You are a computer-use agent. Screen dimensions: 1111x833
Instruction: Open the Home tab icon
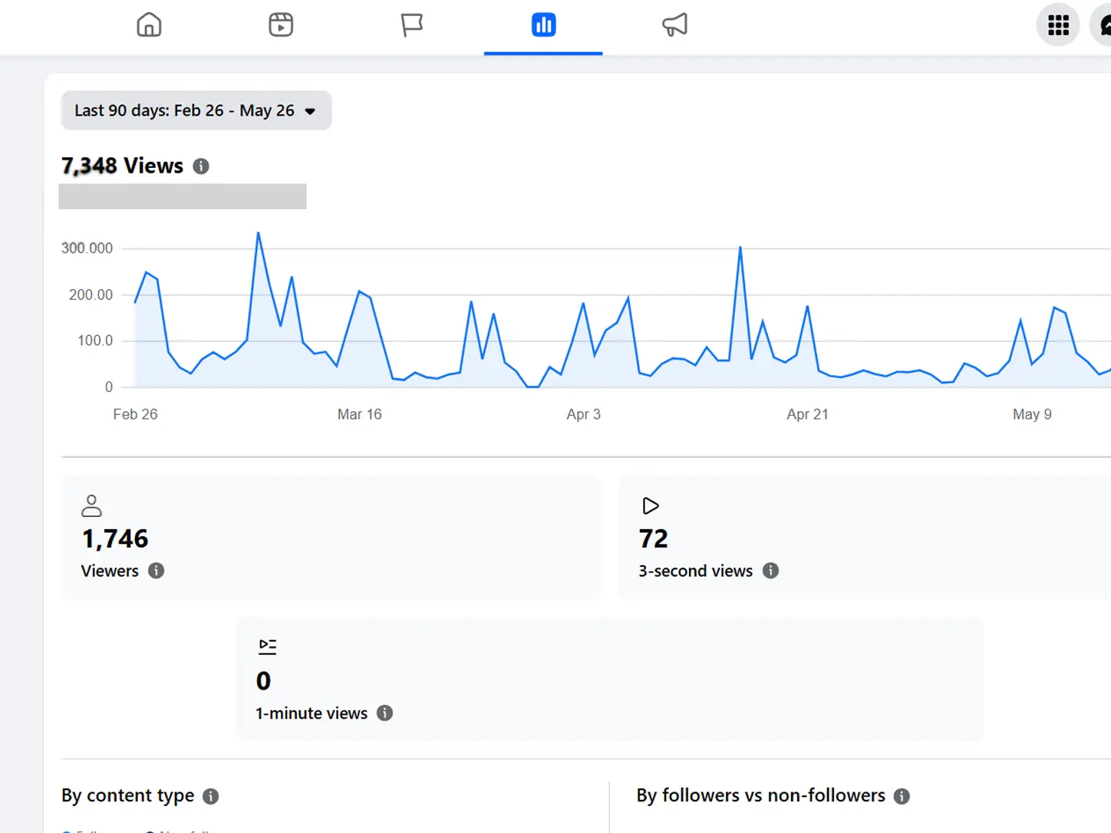[x=149, y=25]
